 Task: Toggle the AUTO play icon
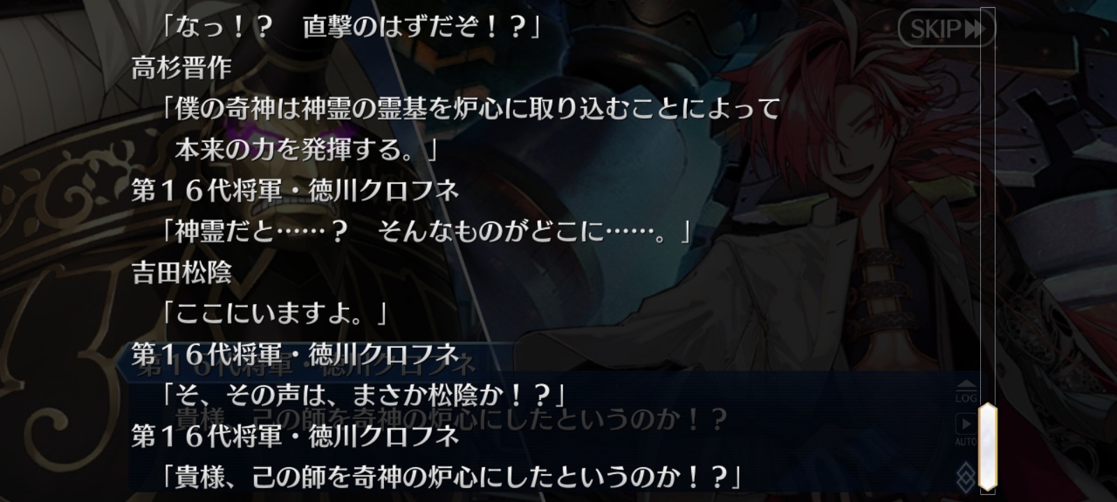click(x=966, y=429)
